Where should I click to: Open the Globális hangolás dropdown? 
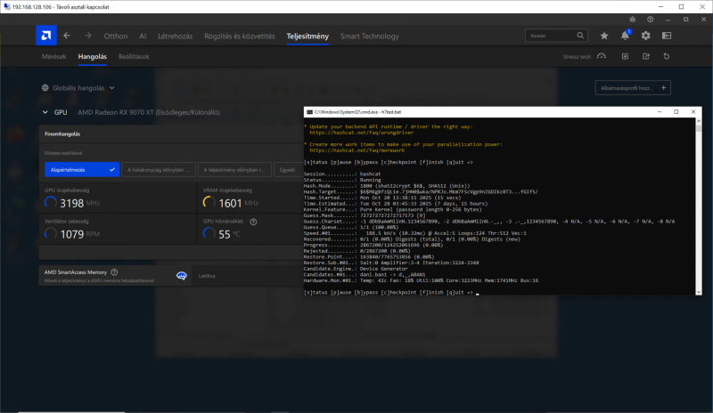[x=83, y=88]
